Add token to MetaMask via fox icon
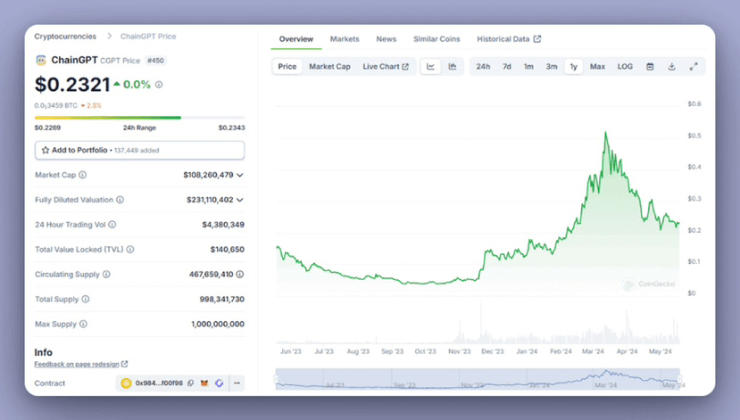Image resolution: width=740 pixels, height=420 pixels. pyautogui.click(x=204, y=383)
